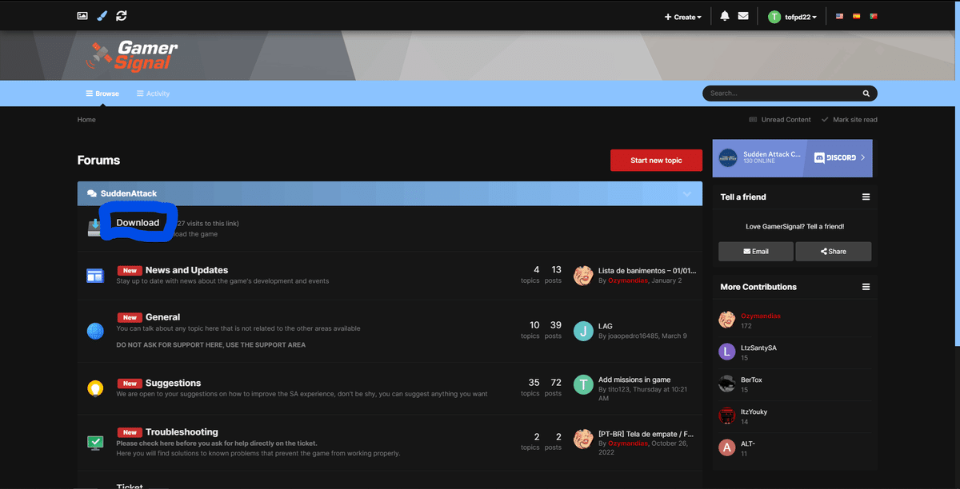The width and height of the screenshot is (960, 489).
Task: Open BerTox avatar
Action: [726, 384]
